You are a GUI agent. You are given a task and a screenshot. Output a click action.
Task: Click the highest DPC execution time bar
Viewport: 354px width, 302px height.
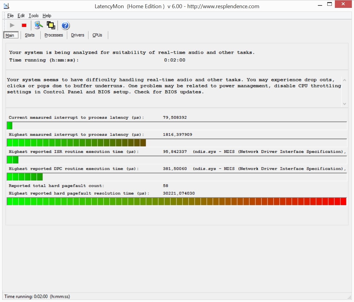(177, 177)
